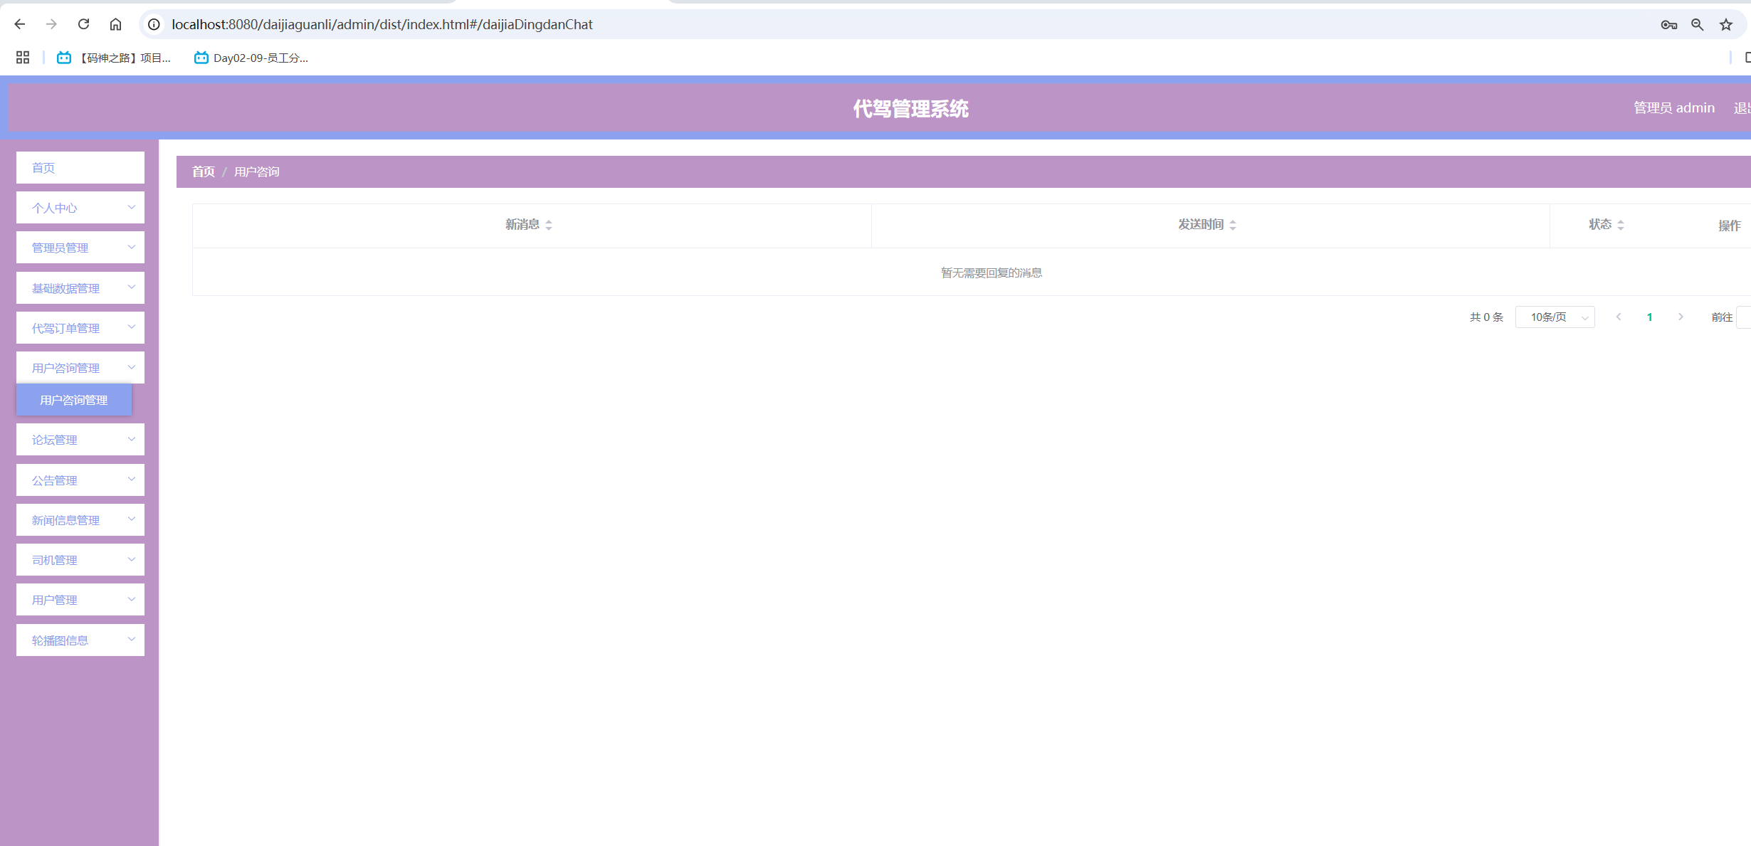Open the Day02-09-员工分 bookmark

click(x=251, y=58)
